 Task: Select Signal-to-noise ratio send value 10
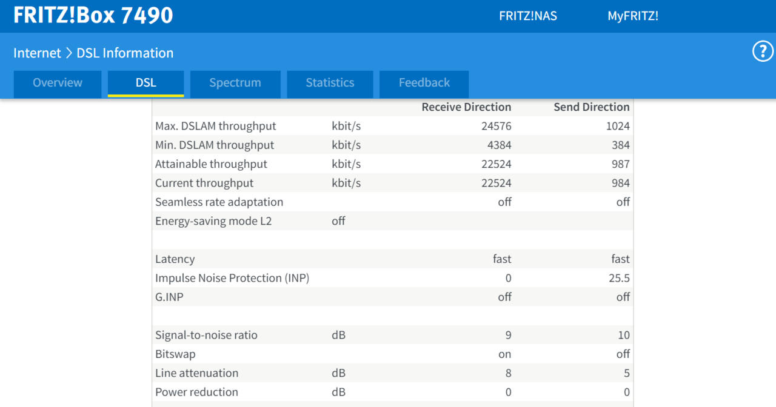coord(624,335)
